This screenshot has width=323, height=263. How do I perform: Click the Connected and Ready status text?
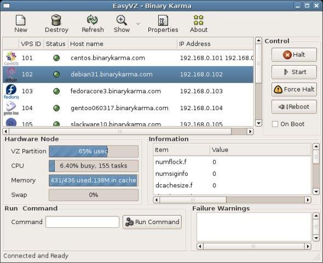(x=36, y=256)
